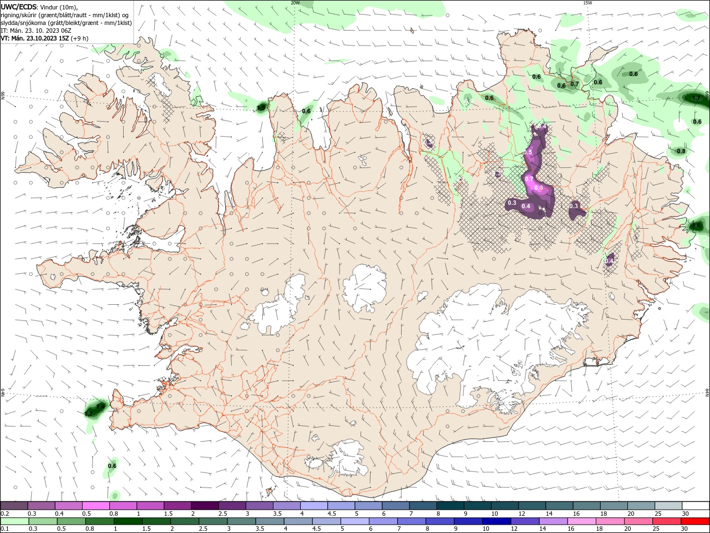Pick the darkest purple swatch labeled 2 in upper legend

tap(205, 505)
